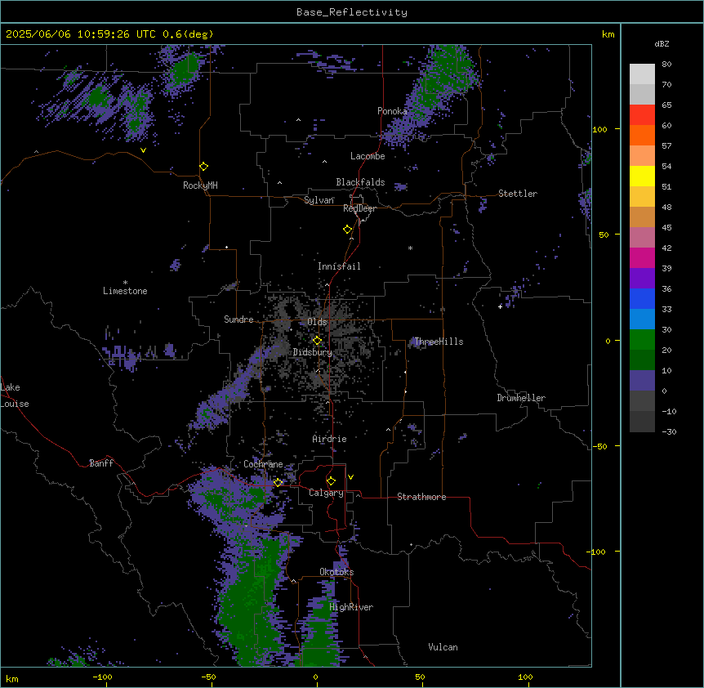Viewport: 704px width, 688px height.
Task: Click the 80 value on dBZ legend
Action: coord(666,65)
